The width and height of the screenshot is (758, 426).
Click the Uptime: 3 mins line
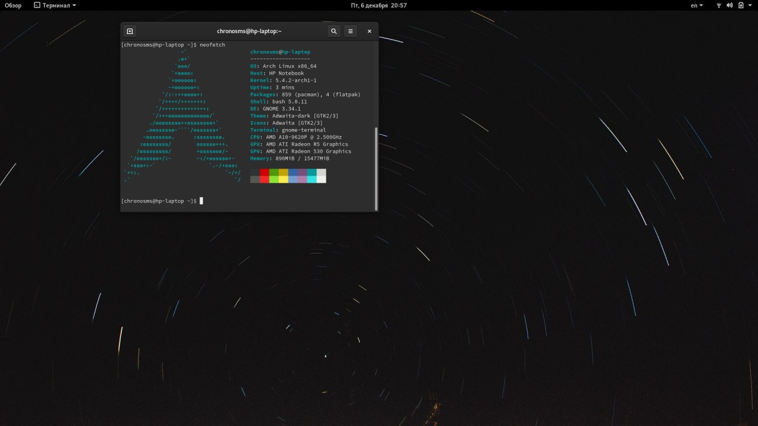[x=272, y=88]
